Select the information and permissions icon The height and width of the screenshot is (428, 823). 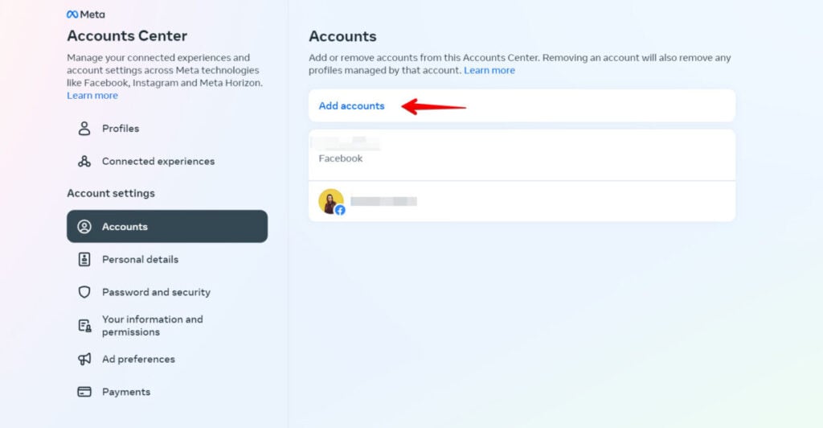(x=84, y=326)
